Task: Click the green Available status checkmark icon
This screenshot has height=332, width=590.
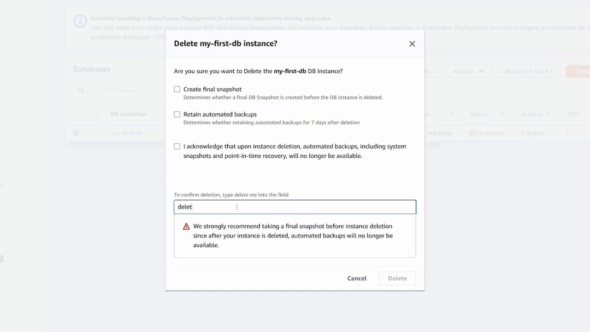Action: coord(473,133)
